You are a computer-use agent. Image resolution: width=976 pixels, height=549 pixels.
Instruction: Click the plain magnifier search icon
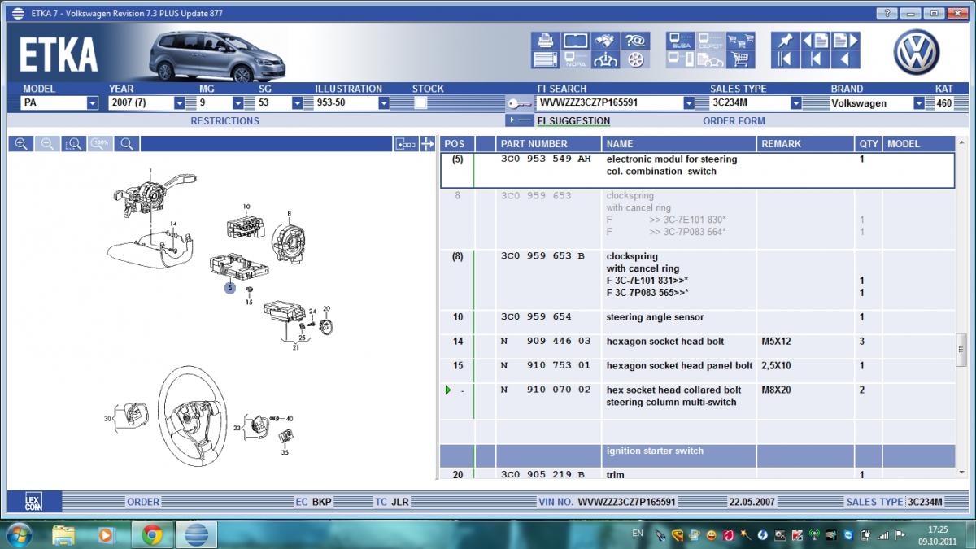point(127,144)
